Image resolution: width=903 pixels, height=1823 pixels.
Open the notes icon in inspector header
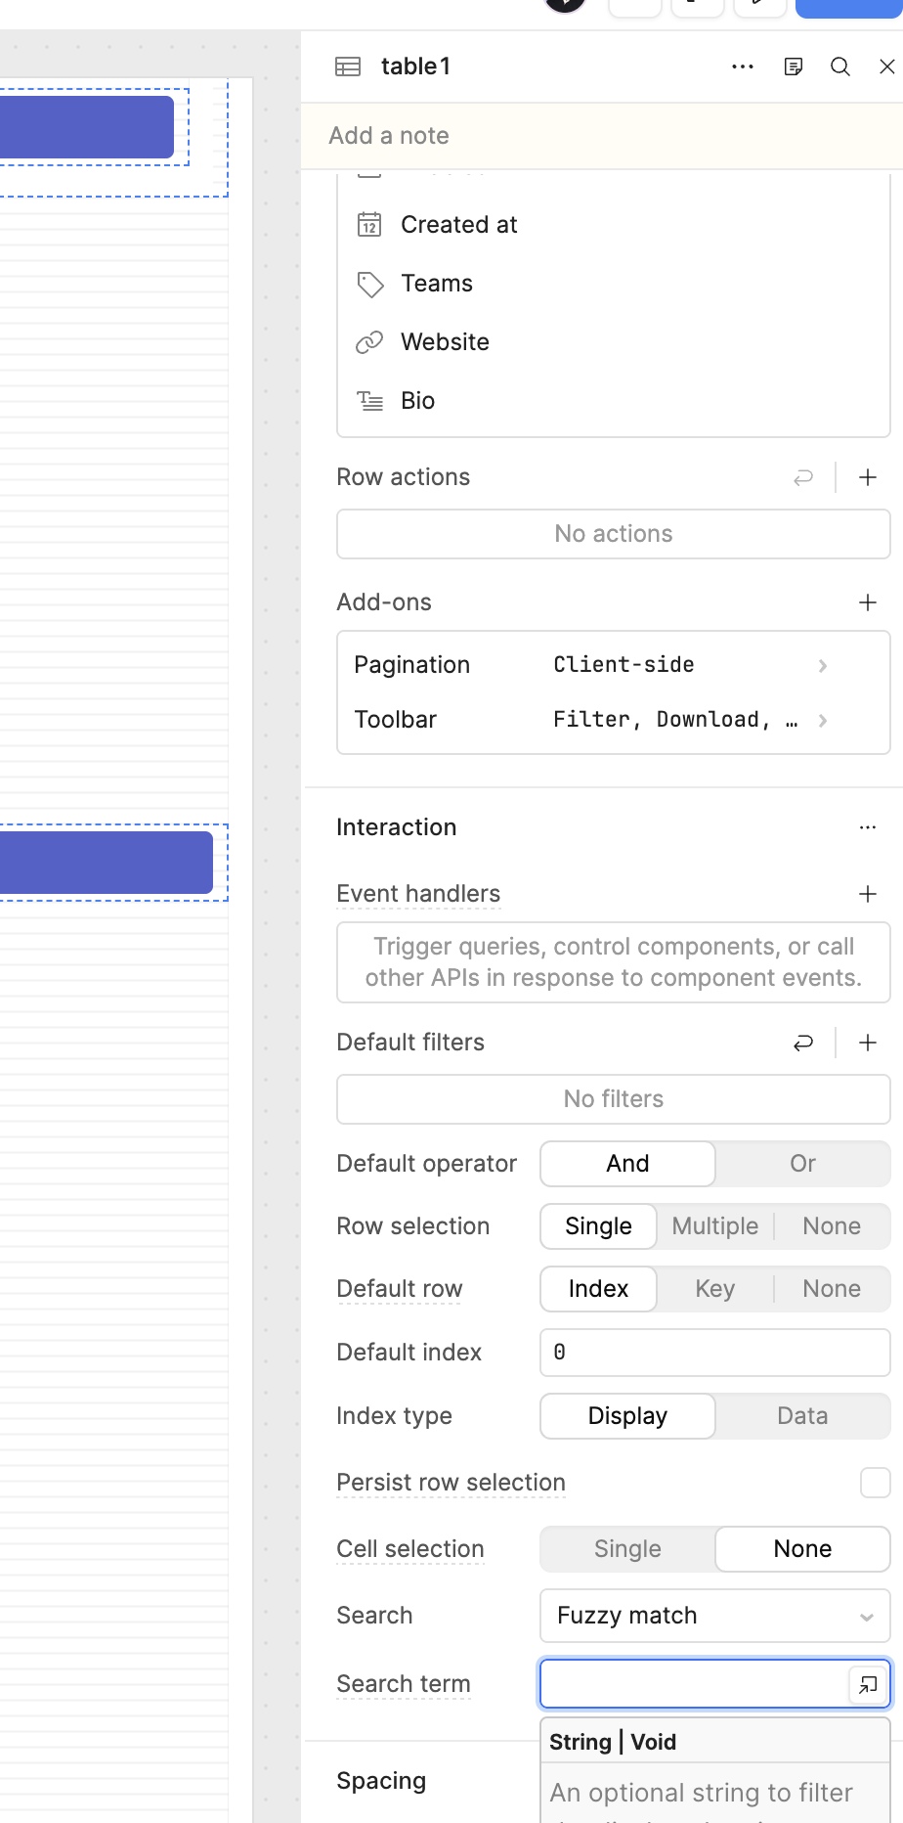point(794,67)
